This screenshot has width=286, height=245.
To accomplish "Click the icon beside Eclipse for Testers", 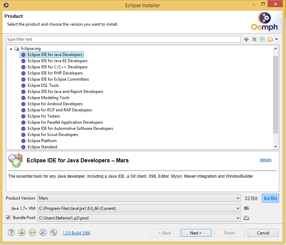I will pyautogui.click(x=23, y=117).
